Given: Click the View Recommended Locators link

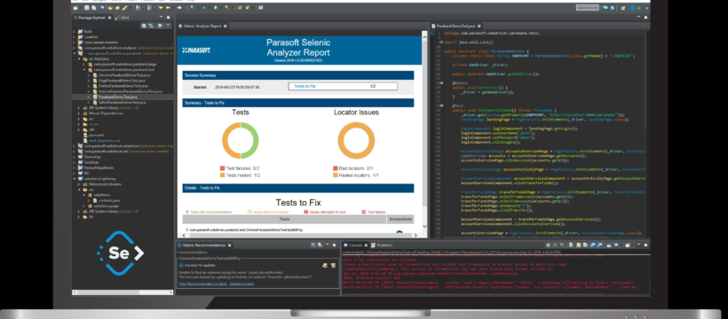Looking at the screenshot, I should [203, 284].
